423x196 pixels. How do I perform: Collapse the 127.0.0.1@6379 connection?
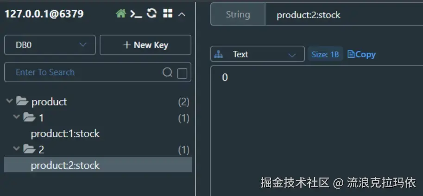click(x=182, y=14)
